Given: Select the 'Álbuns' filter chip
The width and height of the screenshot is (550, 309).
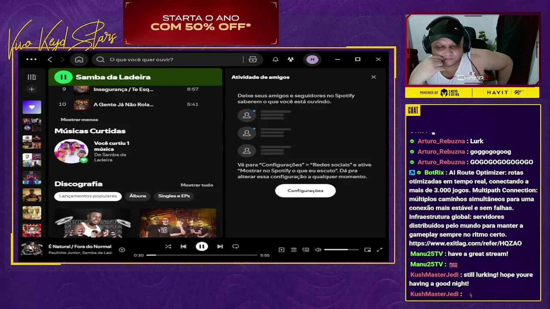Looking at the screenshot, I should (x=138, y=196).
